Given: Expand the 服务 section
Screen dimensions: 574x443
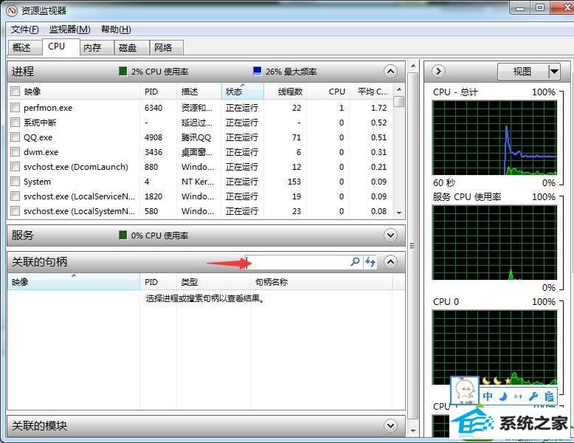Looking at the screenshot, I should 390,236.
